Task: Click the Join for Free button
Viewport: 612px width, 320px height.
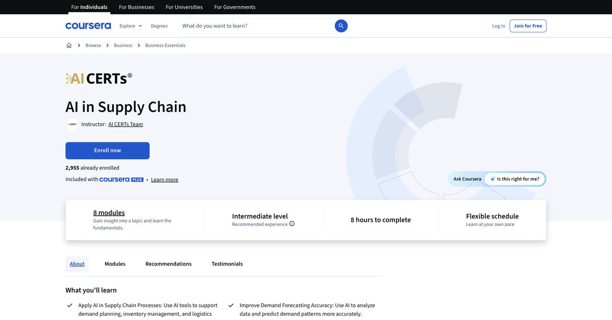Action: [528, 26]
